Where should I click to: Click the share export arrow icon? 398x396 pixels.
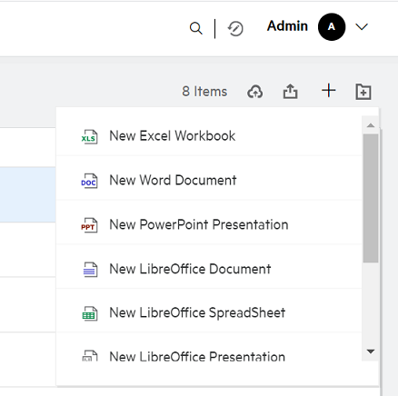tap(290, 91)
